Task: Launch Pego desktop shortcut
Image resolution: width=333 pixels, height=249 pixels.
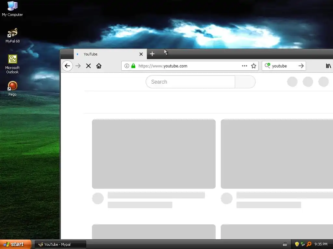Action: click(x=12, y=89)
